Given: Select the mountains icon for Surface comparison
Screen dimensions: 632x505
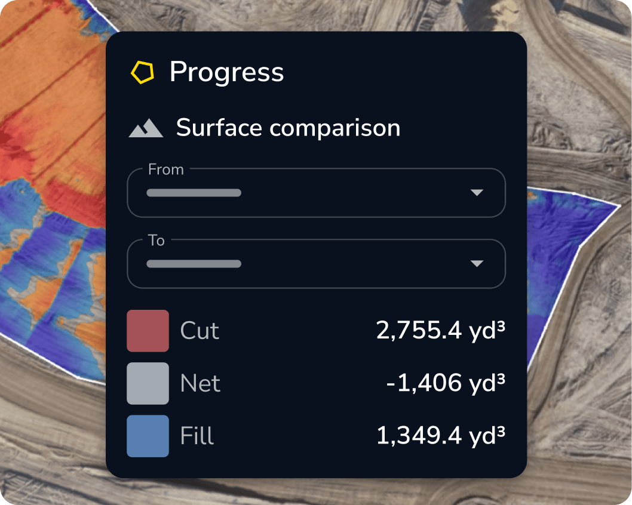Looking at the screenshot, I should 146,127.
